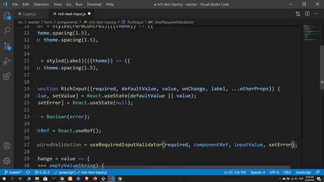
Task: Open the Go menu
Action: click(x=68, y=5)
